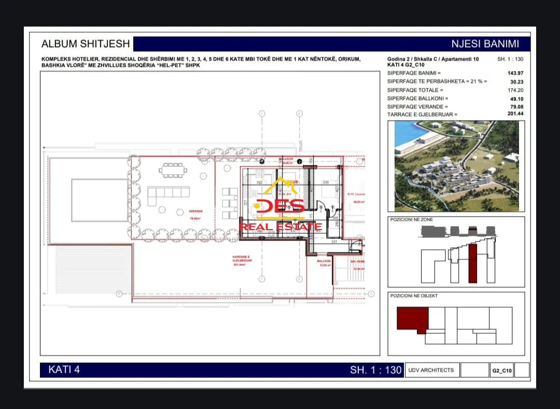Click the SH. 1 : 130 scale in the footer
560x409 pixels.
click(376, 370)
